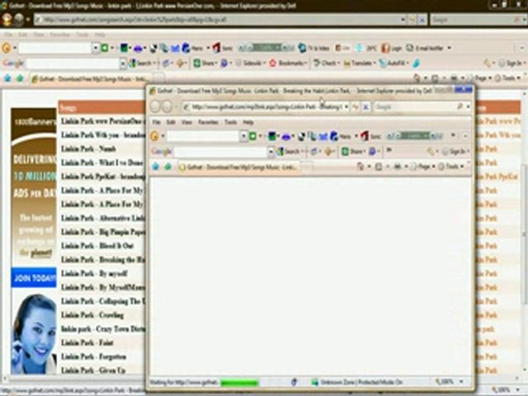528x396 pixels.
Task: Click AutoFill button on main Google toolbar
Action: pos(393,63)
